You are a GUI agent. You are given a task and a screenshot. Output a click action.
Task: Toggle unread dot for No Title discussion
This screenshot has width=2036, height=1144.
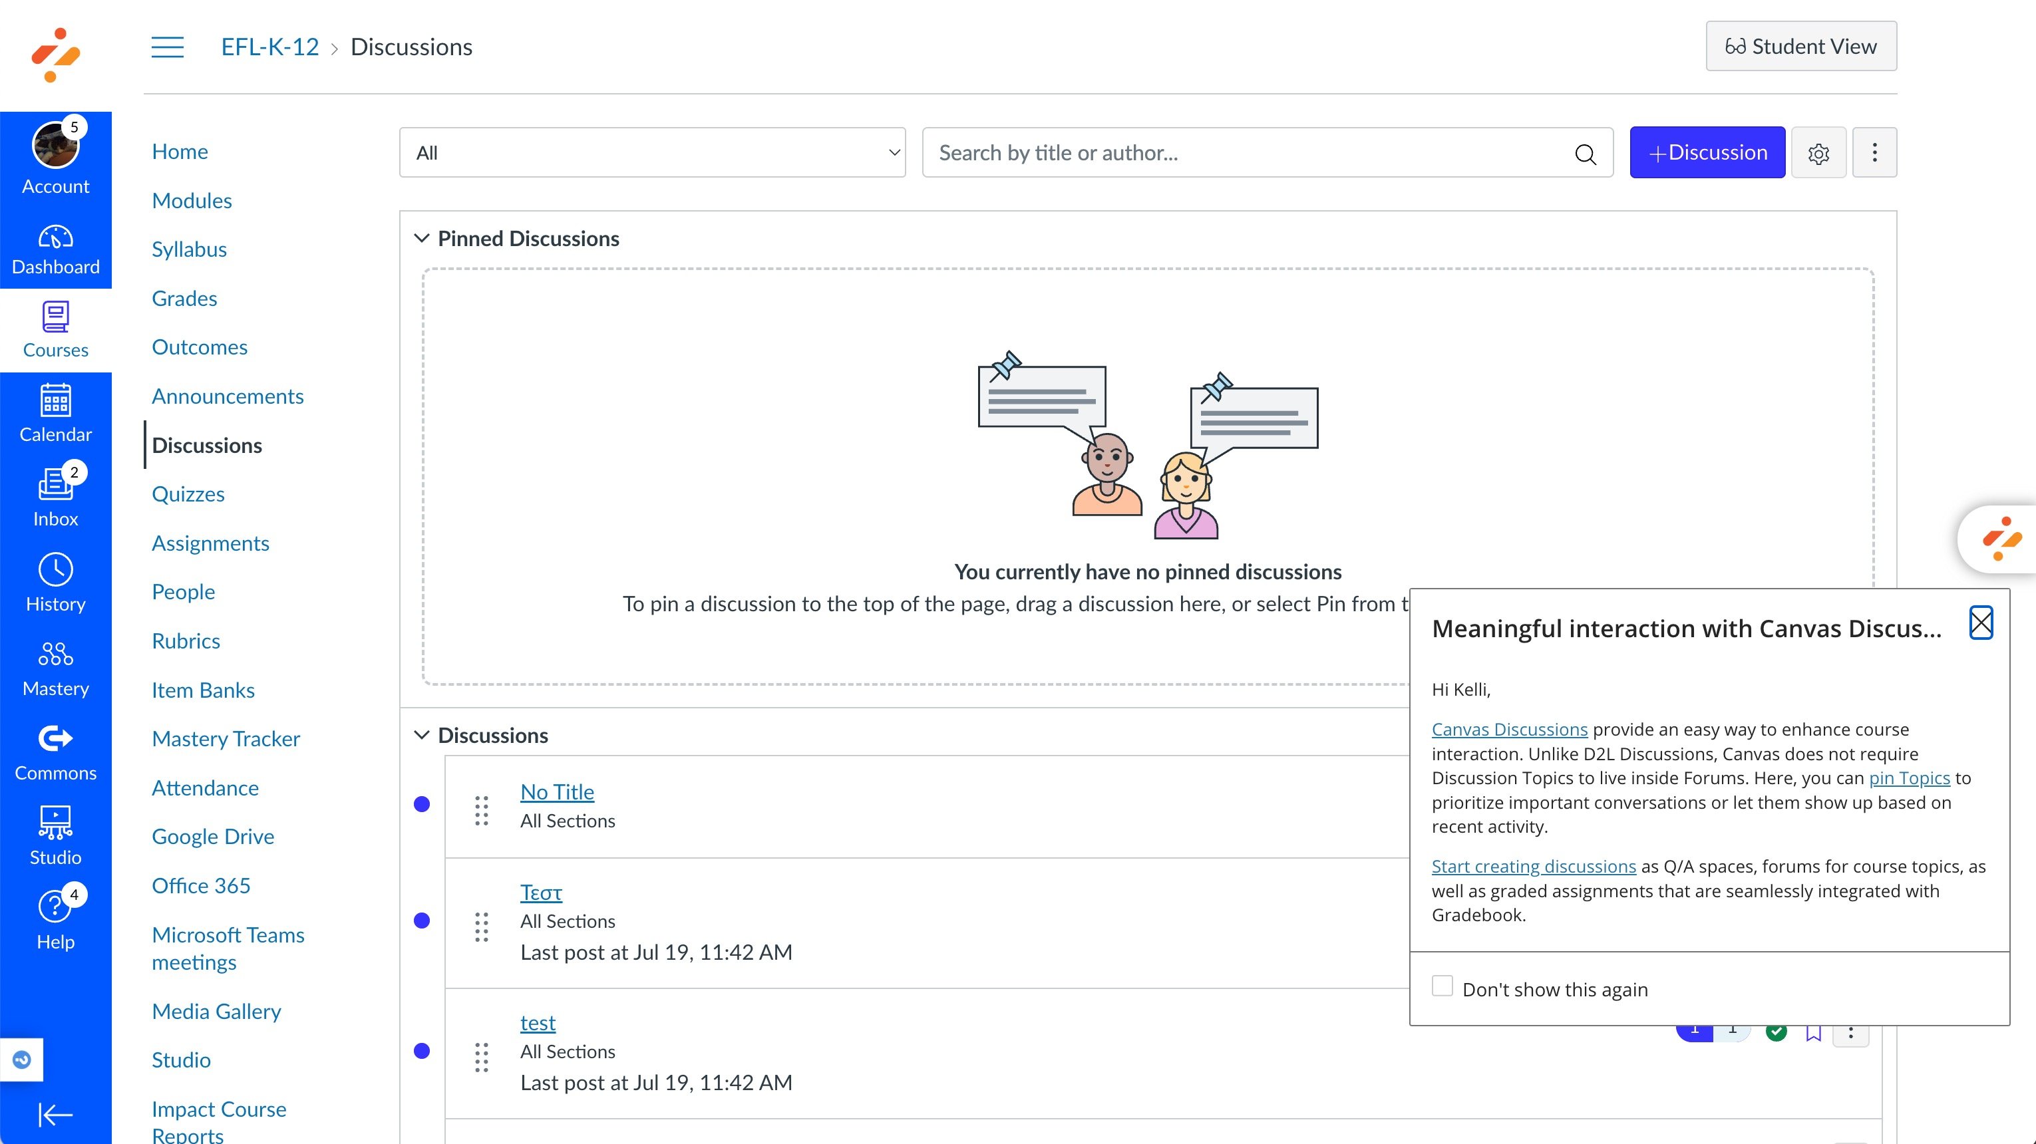422,804
